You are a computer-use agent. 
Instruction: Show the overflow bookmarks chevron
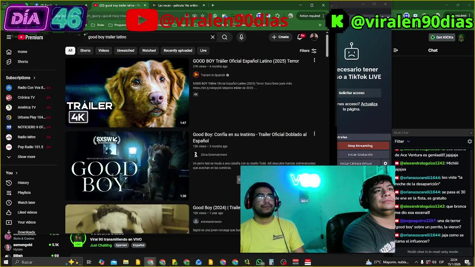(320, 25)
